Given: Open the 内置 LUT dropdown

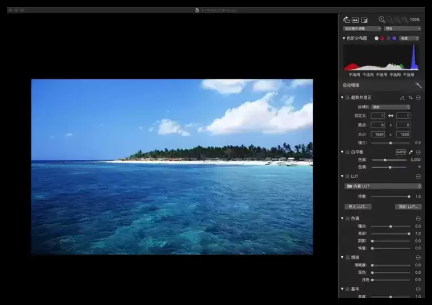Looking at the screenshot, I should coord(383,186).
